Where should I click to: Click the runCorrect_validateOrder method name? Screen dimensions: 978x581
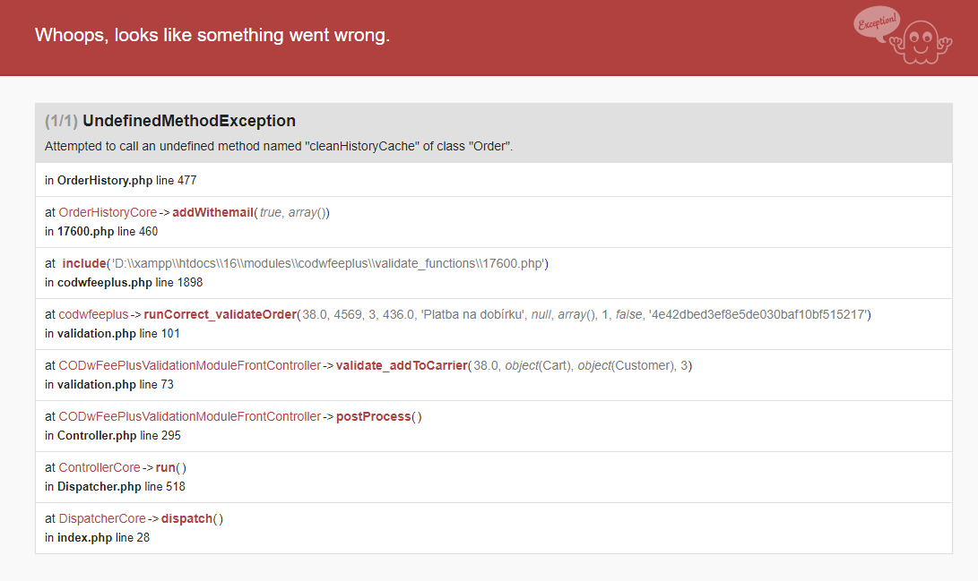[x=220, y=314]
